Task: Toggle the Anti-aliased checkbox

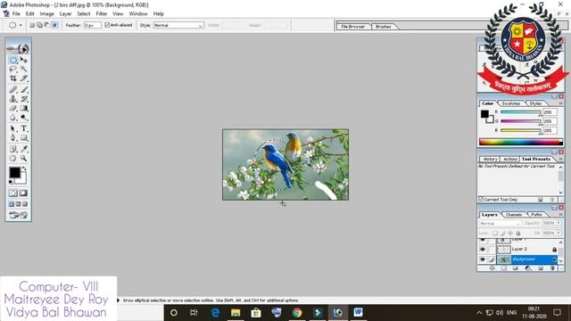Action: [x=107, y=25]
